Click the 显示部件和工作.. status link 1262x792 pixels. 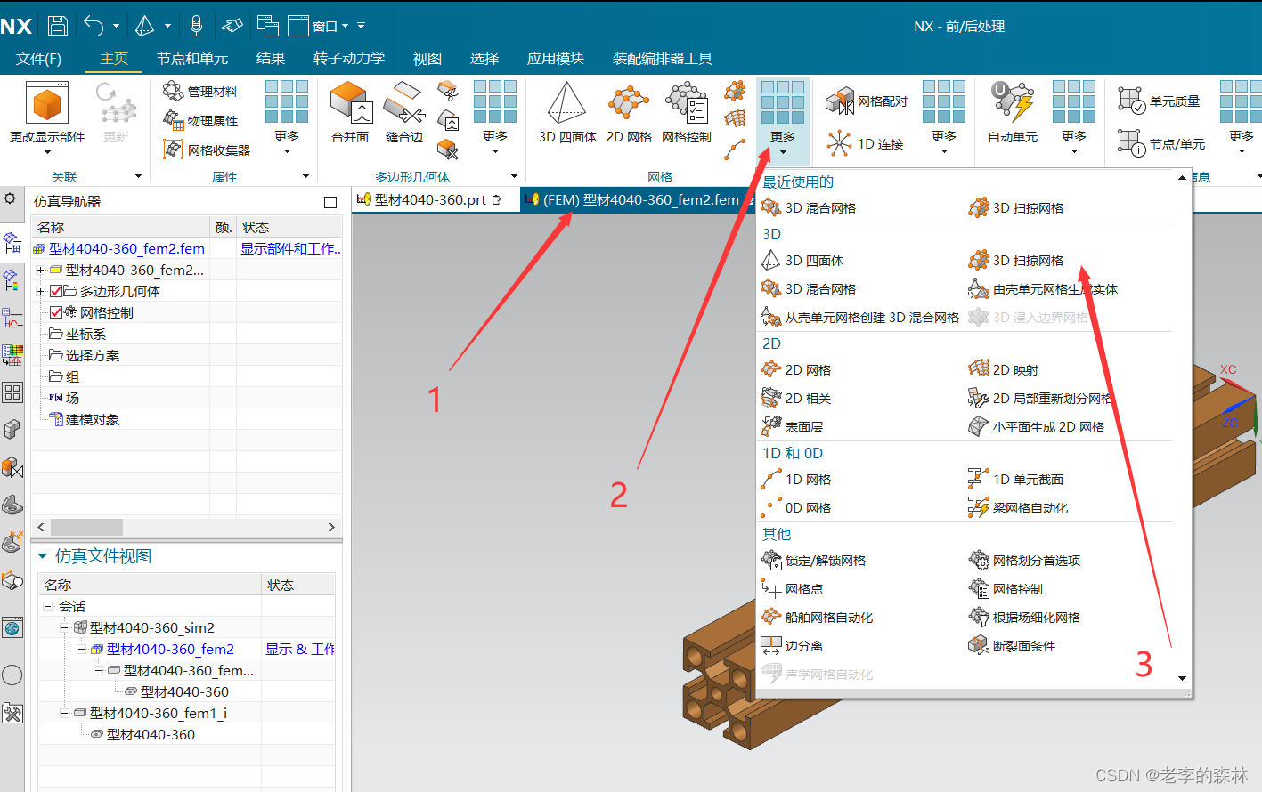click(290, 248)
